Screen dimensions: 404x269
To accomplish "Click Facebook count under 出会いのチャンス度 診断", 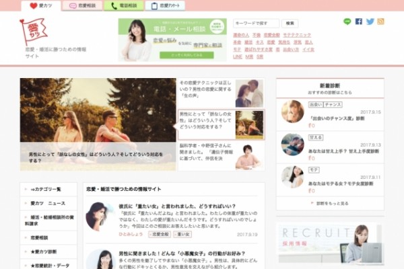I will tap(312, 126).
